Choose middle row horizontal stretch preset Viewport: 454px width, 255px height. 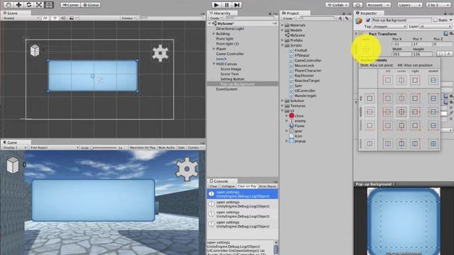(x=433, y=112)
